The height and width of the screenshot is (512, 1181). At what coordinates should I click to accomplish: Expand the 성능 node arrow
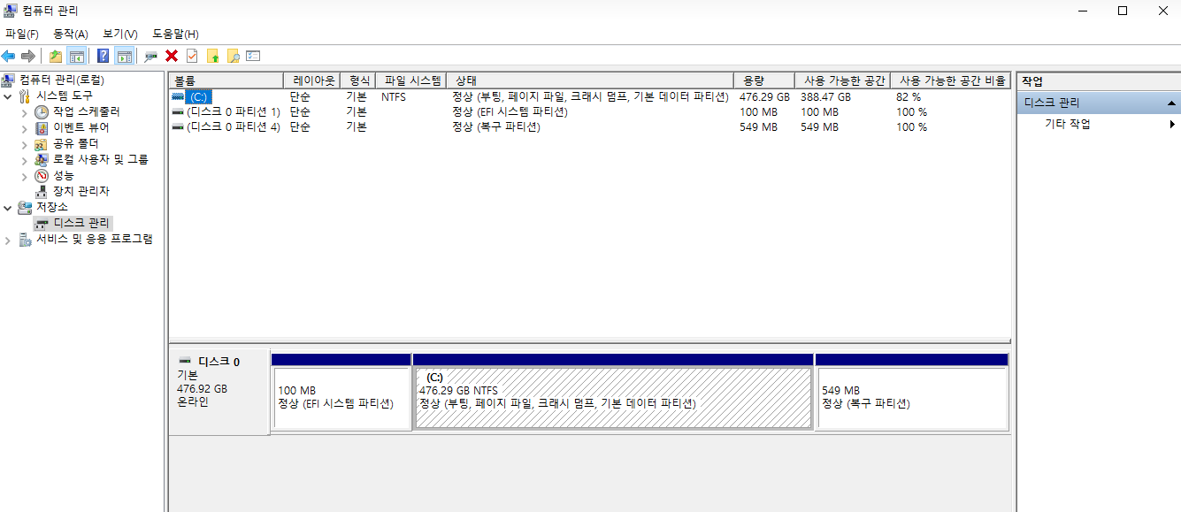pos(25,175)
